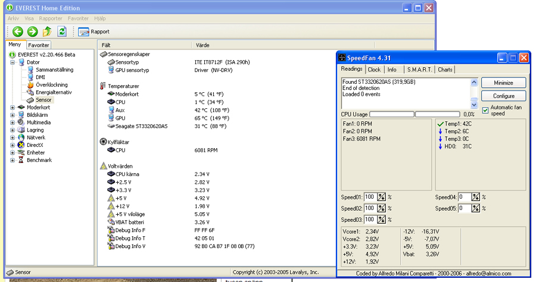Open SpeedFan Charts tab
Screen dimensions: 536x282
pos(445,70)
